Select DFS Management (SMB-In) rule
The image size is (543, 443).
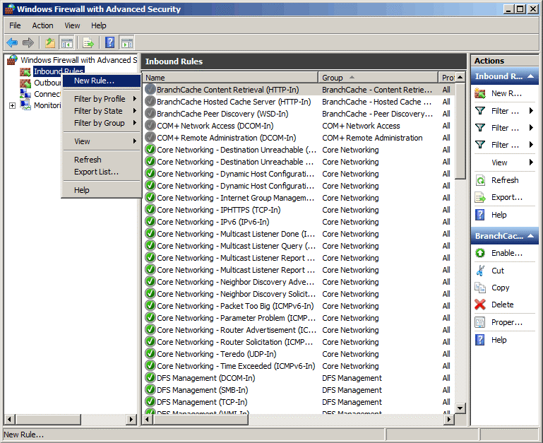tap(299, 390)
